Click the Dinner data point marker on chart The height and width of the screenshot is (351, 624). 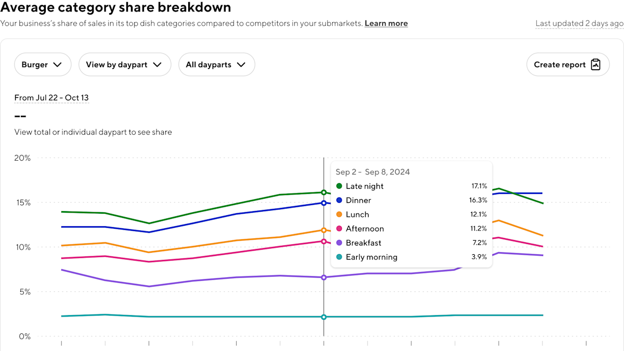(324, 203)
